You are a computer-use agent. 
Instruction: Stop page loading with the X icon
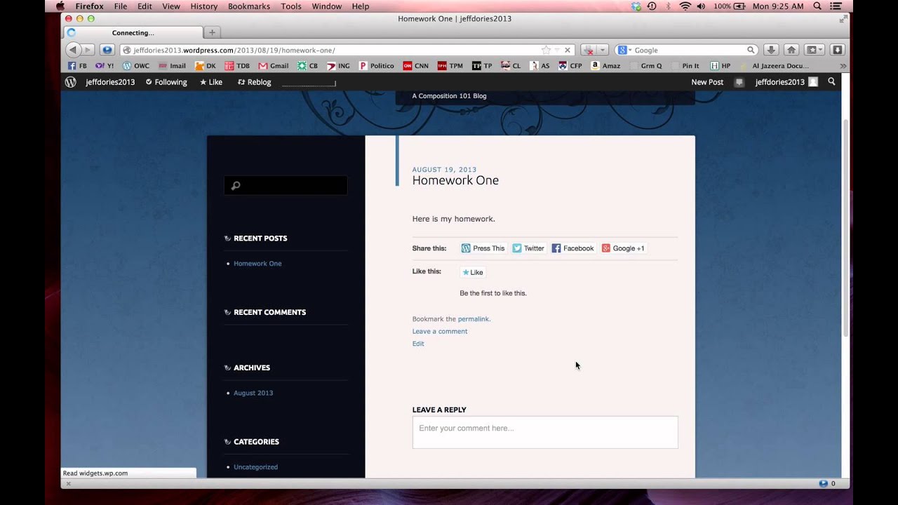[x=568, y=50]
